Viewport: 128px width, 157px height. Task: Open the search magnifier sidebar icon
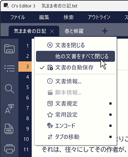tap(9, 89)
